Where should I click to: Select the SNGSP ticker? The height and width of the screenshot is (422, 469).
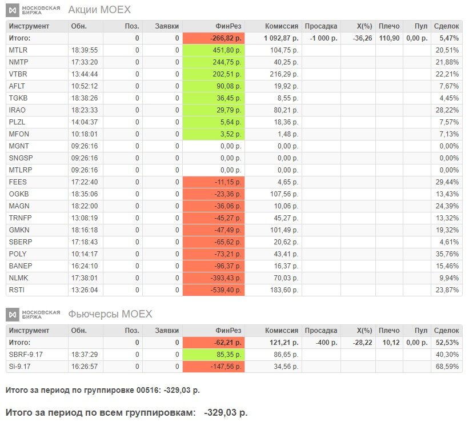point(21,158)
